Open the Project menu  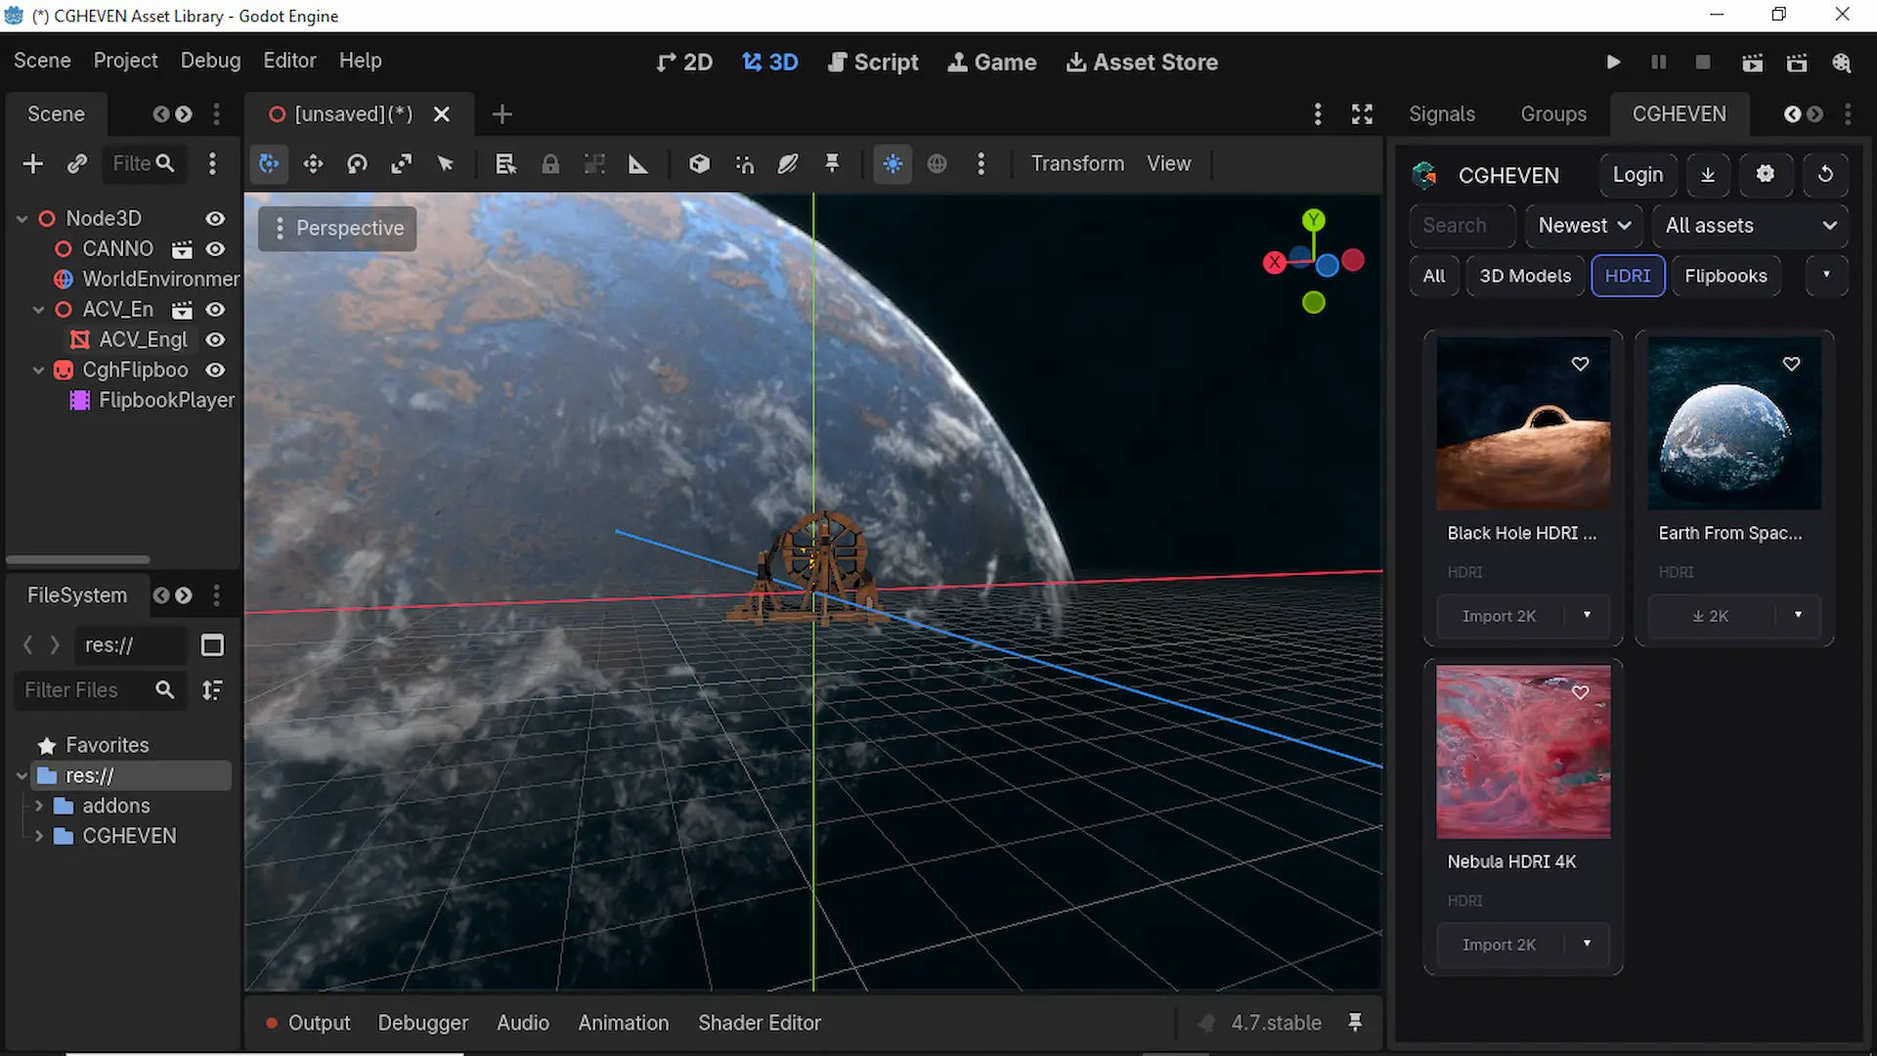click(x=125, y=61)
